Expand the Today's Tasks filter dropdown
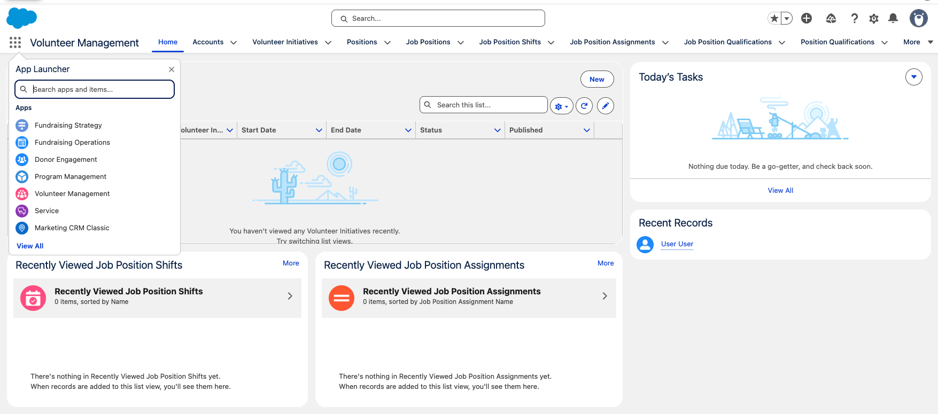Viewport: 938px width, 414px height. coord(913,77)
